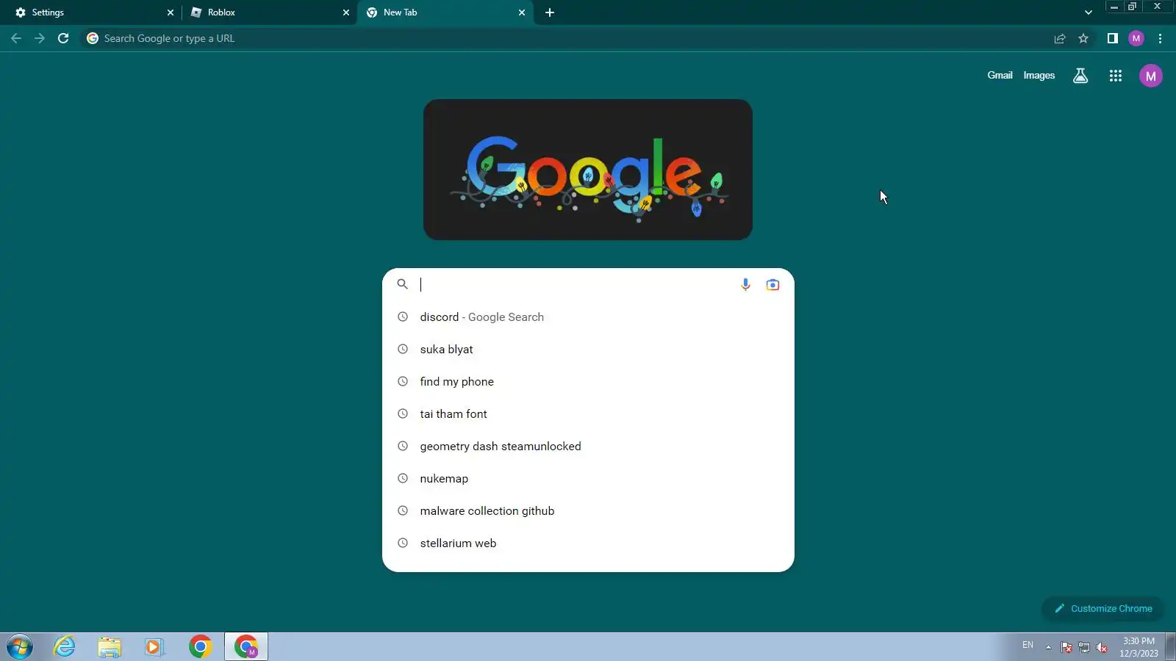Close the New Tab tab
1176x661 pixels.
tap(522, 12)
